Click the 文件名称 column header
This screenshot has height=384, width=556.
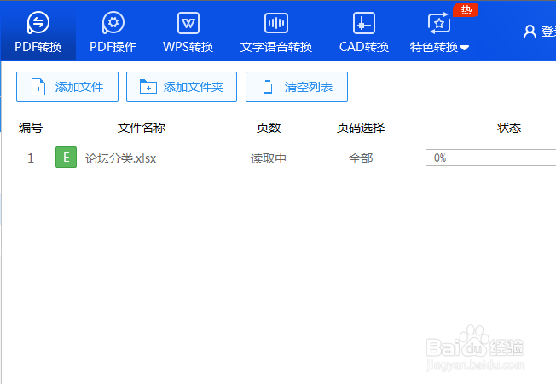point(142,128)
